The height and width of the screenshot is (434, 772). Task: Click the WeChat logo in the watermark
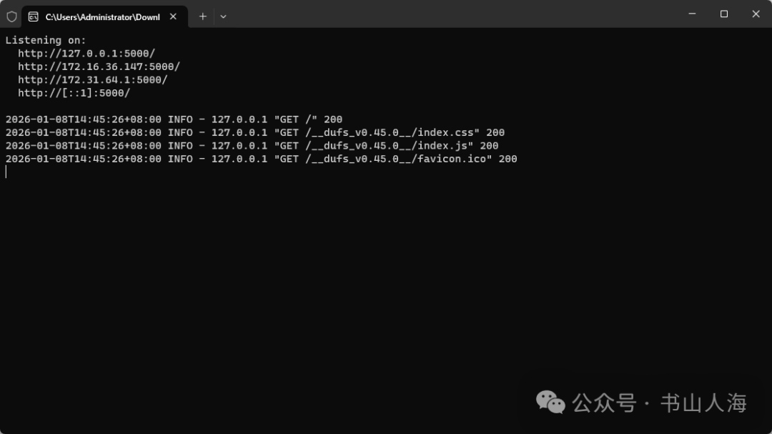pyautogui.click(x=550, y=403)
